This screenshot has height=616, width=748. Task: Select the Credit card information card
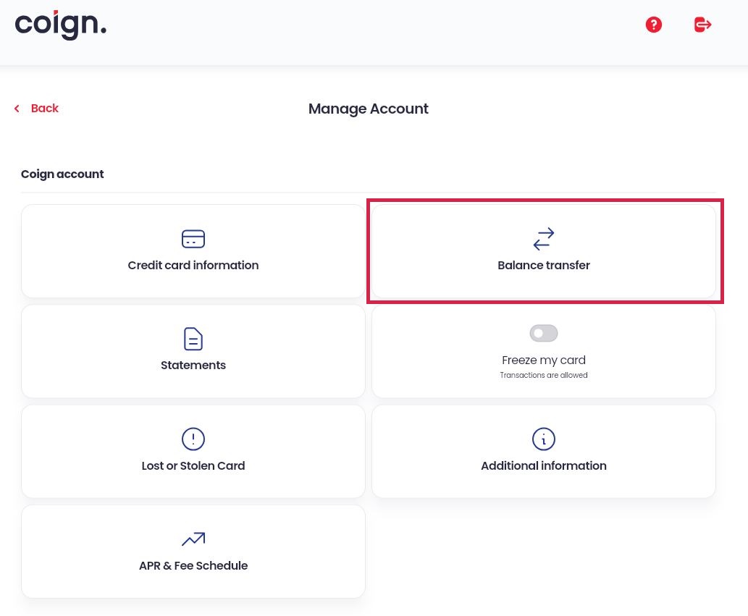(193, 251)
